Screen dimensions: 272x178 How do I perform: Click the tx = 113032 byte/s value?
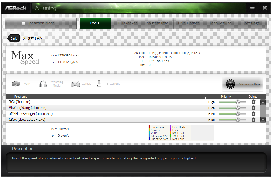pos(65,62)
